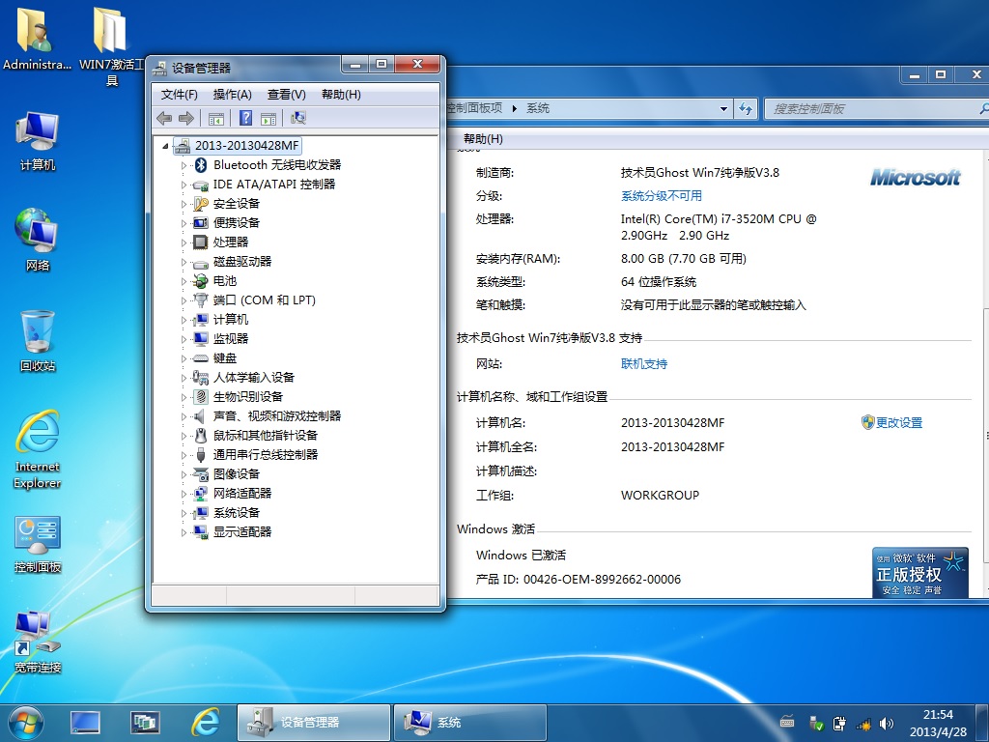Open the blue question-mark Help toolbar icon
Image resolution: width=989 pixels, height=742 pixels.
246,118
